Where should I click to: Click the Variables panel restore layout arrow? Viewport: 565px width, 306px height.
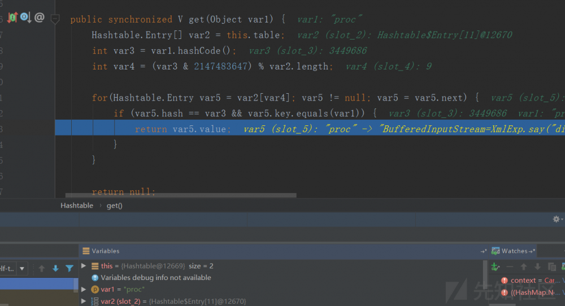pyautogui.click(x=484, y=251)
